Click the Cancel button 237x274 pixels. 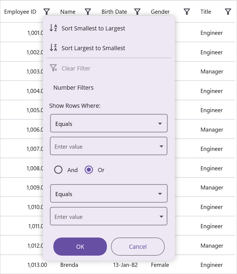click(x=138, y=247)
